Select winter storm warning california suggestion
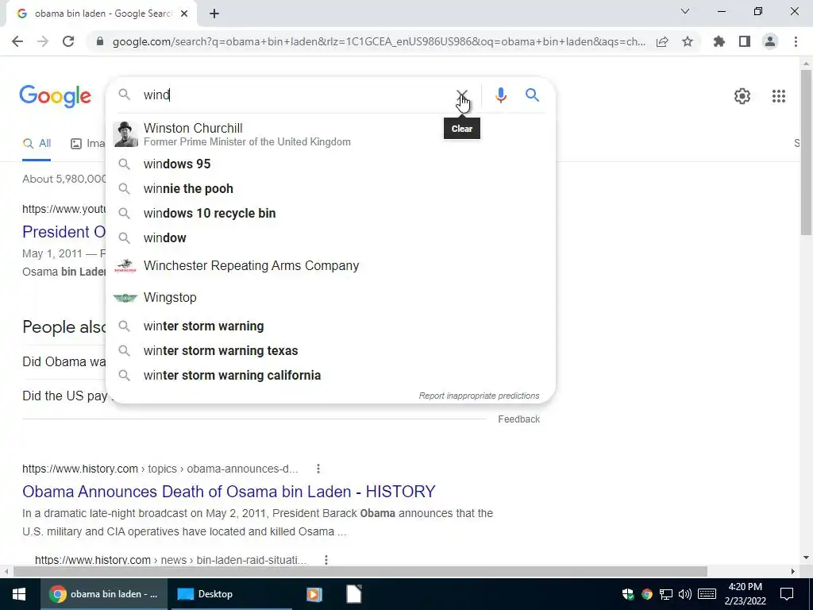The width and height of the screenshot is (813, 610). click(x=330, y=376)
